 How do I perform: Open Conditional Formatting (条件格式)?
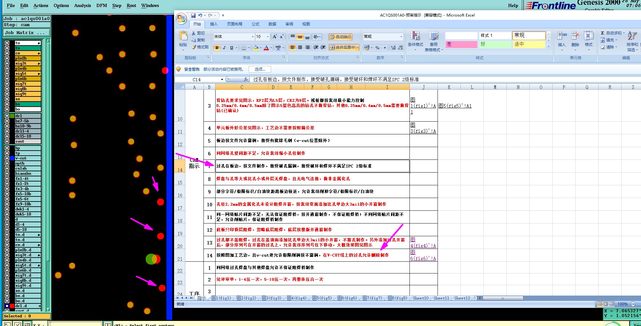pos(415,41)
